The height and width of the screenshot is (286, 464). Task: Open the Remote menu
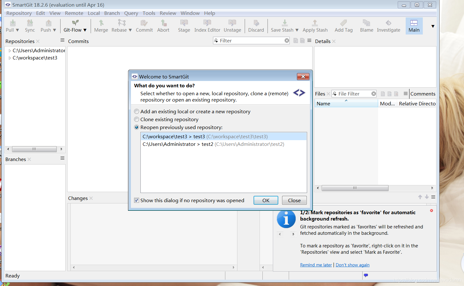click(x=74, y=13)
